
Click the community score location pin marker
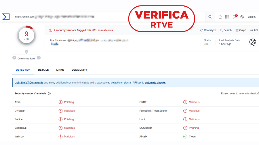click(26, 52)
